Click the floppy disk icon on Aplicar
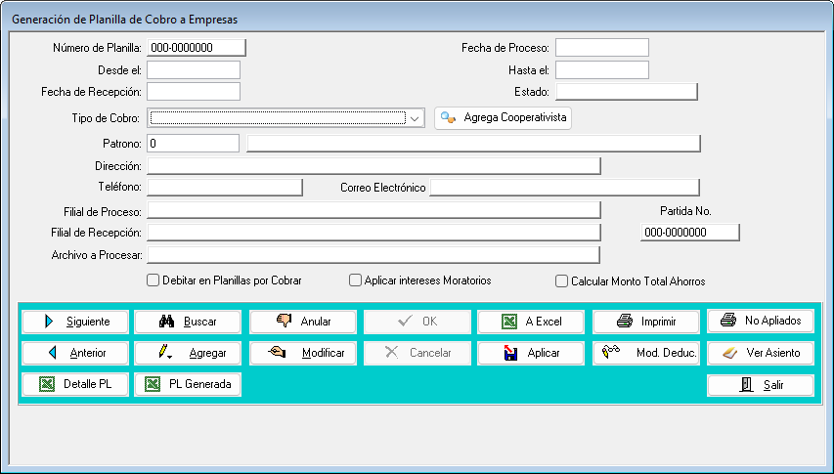Image resolution: width=834 pixels, height=474 pixels. [509, 354]
